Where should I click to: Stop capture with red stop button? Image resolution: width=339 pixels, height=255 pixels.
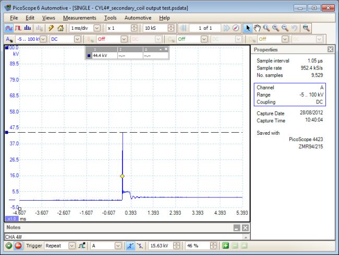click(x=18, y=246)
